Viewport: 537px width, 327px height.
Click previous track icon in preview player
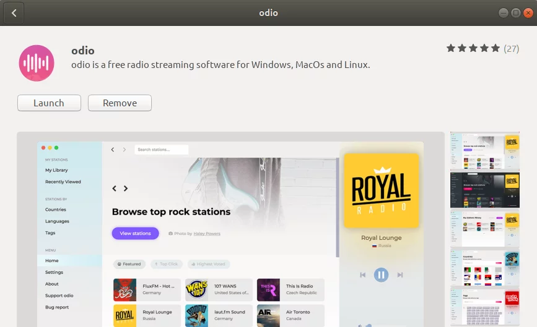363,274
